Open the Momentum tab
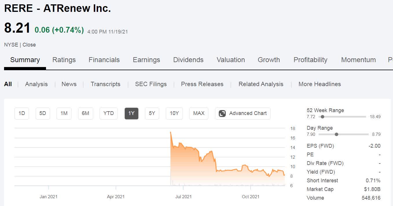 pos(358,60)
